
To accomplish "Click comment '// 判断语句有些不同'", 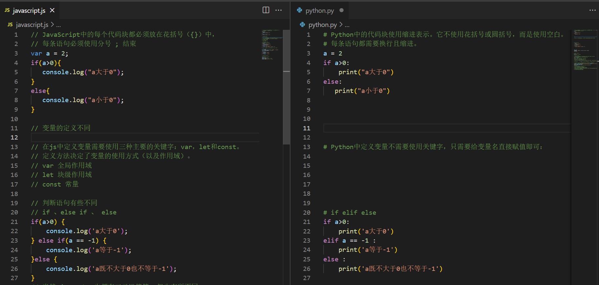I will pos(64,203).
